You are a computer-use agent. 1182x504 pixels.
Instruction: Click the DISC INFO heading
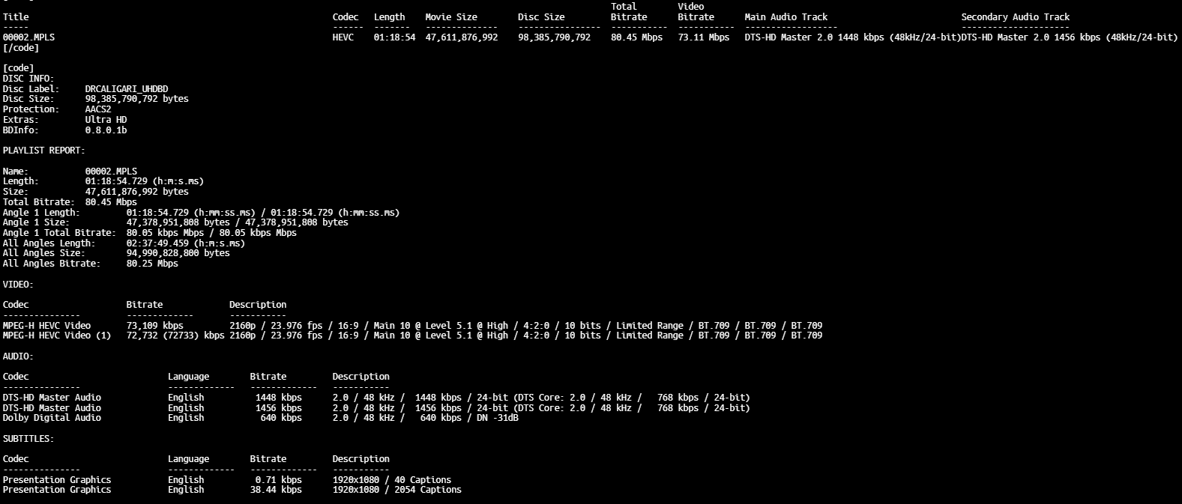pos(28,79)
